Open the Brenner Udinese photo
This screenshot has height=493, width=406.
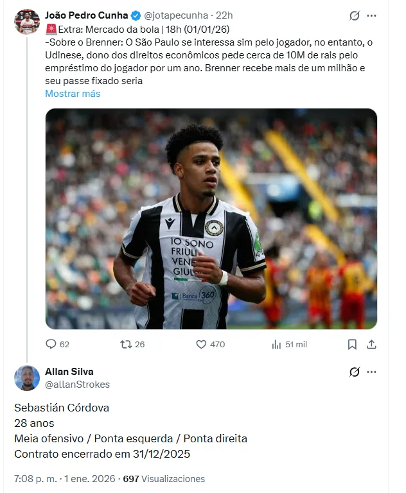(x=211, y=219)
